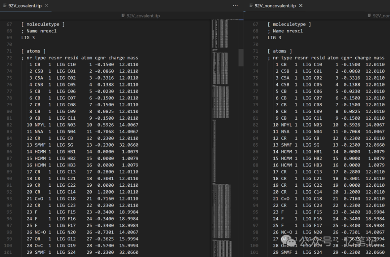Open the More Actions ellipsis menu
Image resolution: width=390 pixels, height=257 pixels.
pos(235,5)
